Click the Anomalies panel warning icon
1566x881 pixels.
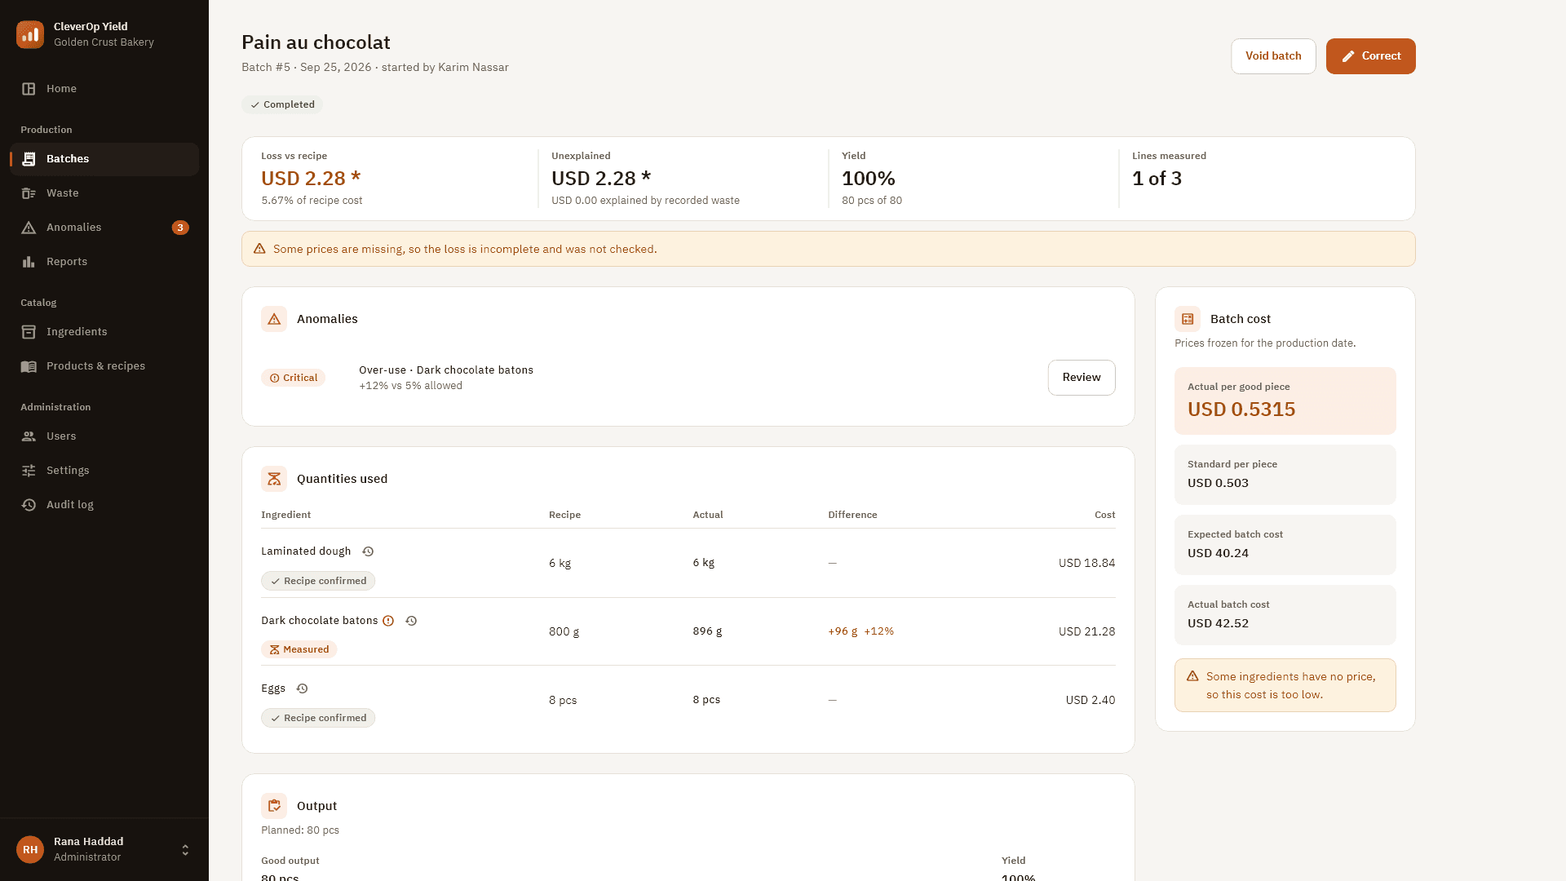click(x=274, y=319)
